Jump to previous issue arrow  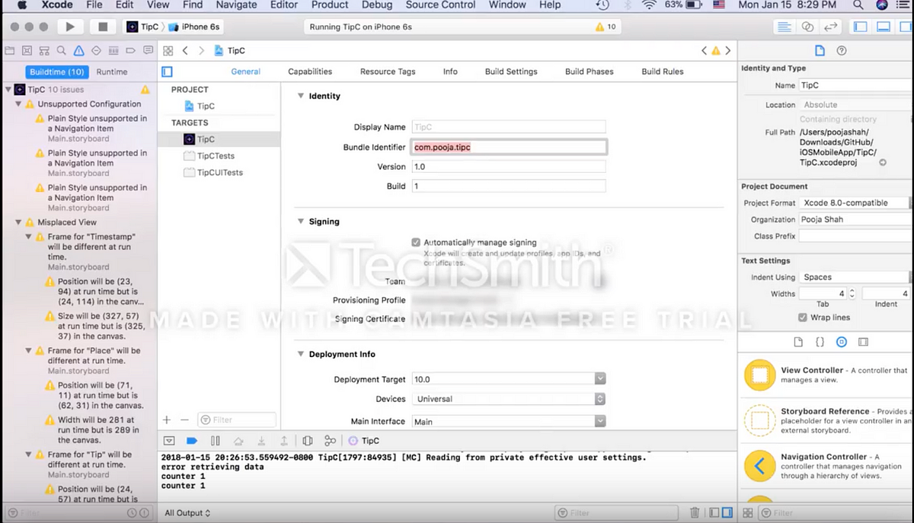pos(704,51)
